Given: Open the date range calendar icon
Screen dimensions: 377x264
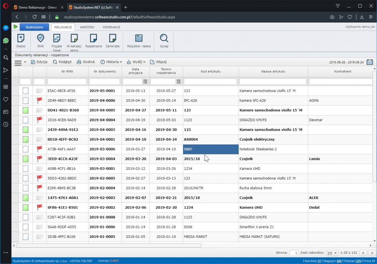Looking at the screenshot, I should (x=370, y=62).
